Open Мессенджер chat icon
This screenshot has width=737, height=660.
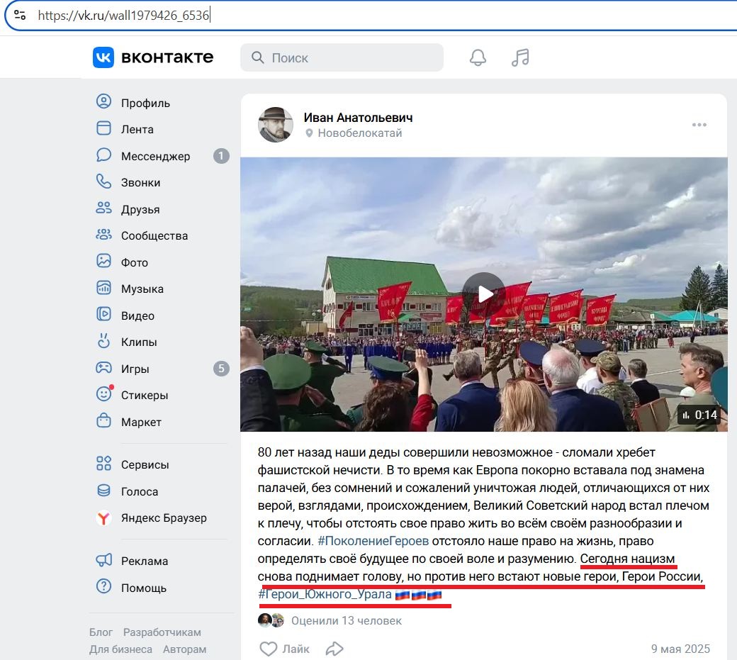coord(104,155)
